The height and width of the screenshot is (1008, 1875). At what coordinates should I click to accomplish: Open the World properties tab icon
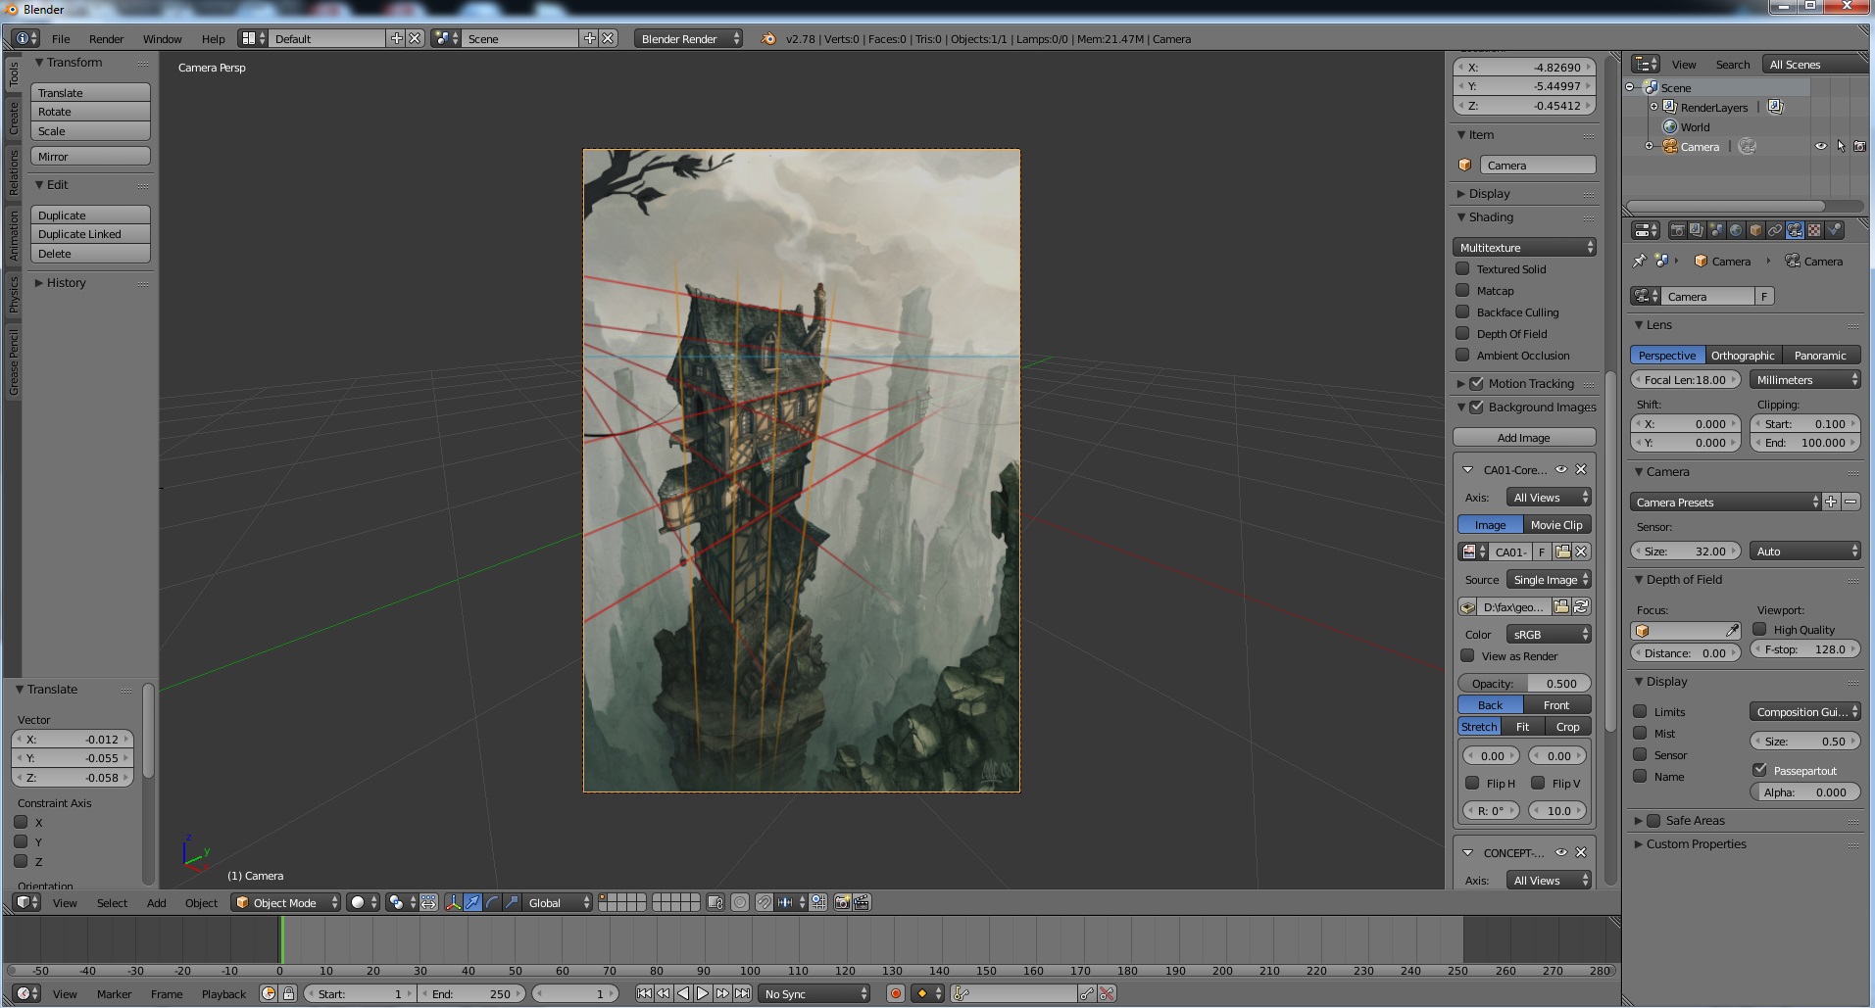coord(1736,230)
